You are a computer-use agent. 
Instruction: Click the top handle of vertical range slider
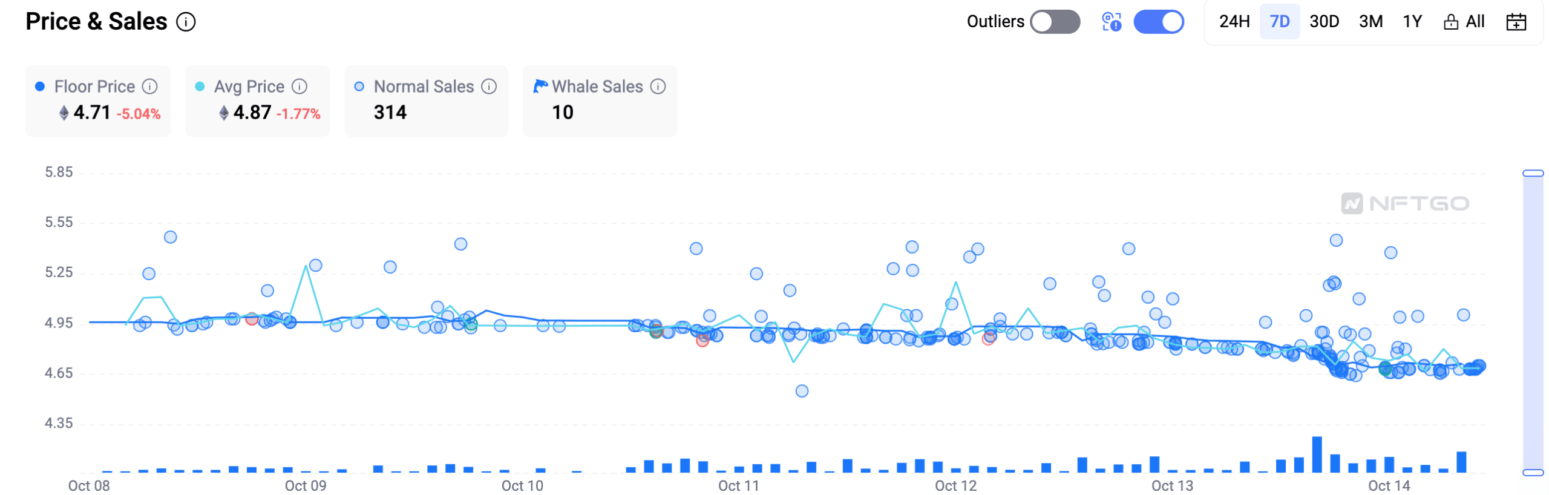pyautogui.click(x=1533, y=173)
